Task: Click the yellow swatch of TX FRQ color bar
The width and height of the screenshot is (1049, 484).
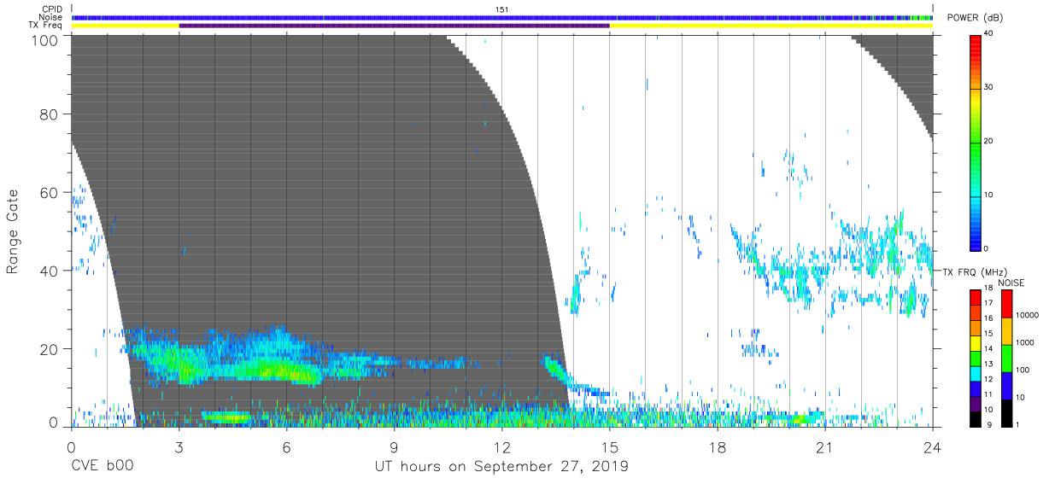Action: pos(976,343)
